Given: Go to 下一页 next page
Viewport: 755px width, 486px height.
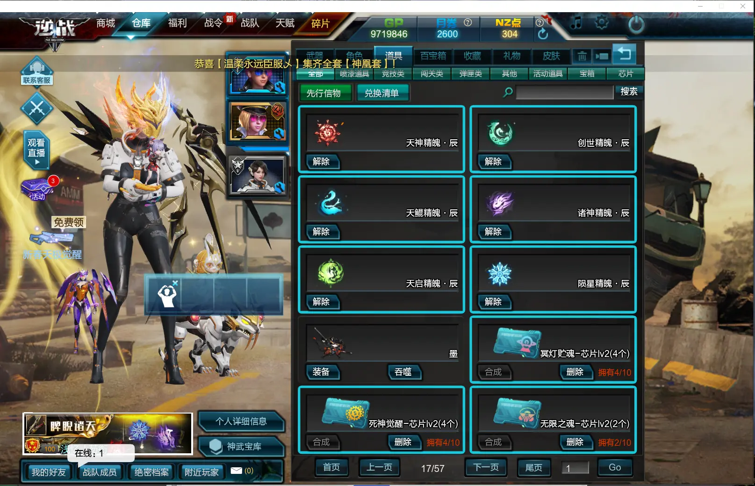Looking at the screenshot, I should coord(486,467).
